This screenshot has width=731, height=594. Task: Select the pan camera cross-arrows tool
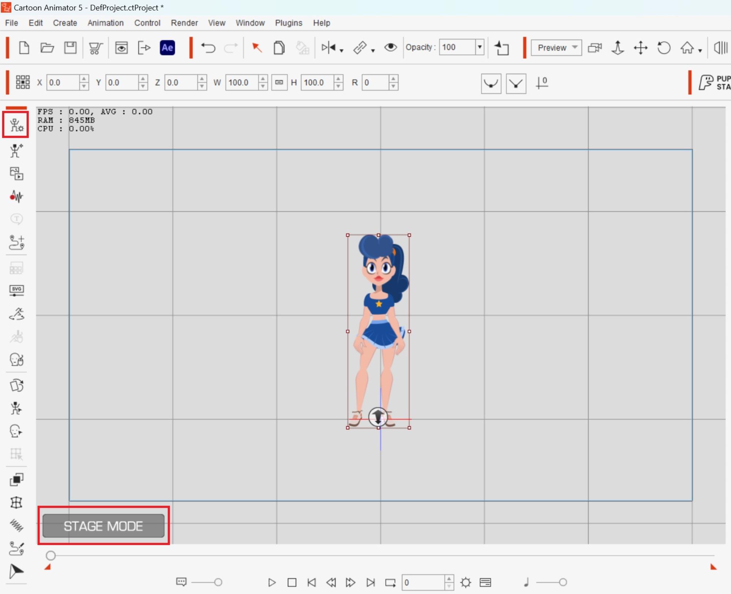coord(640,48)
